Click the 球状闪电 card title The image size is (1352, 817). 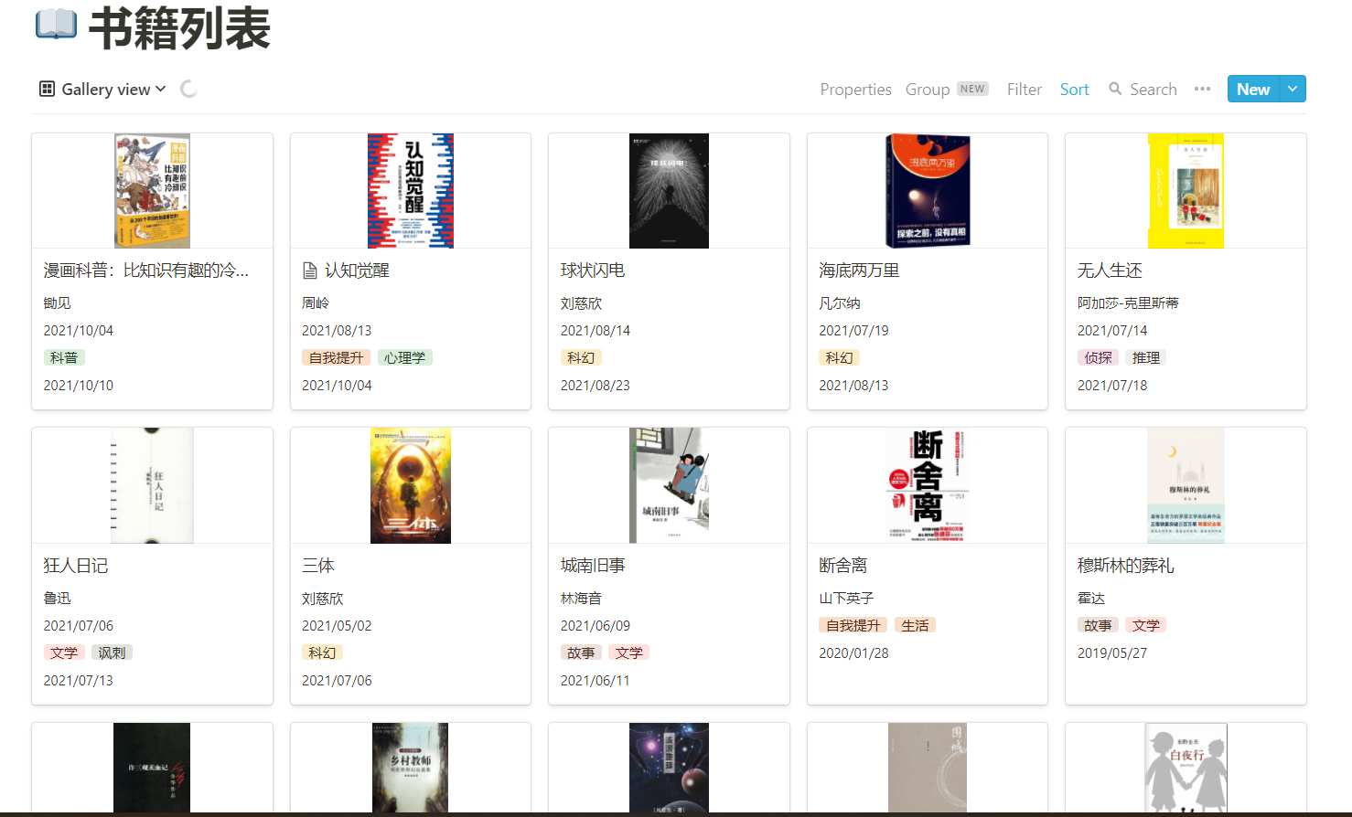click(x=593, y=271)
